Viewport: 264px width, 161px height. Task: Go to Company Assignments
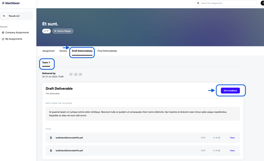[x=15, y=33]
